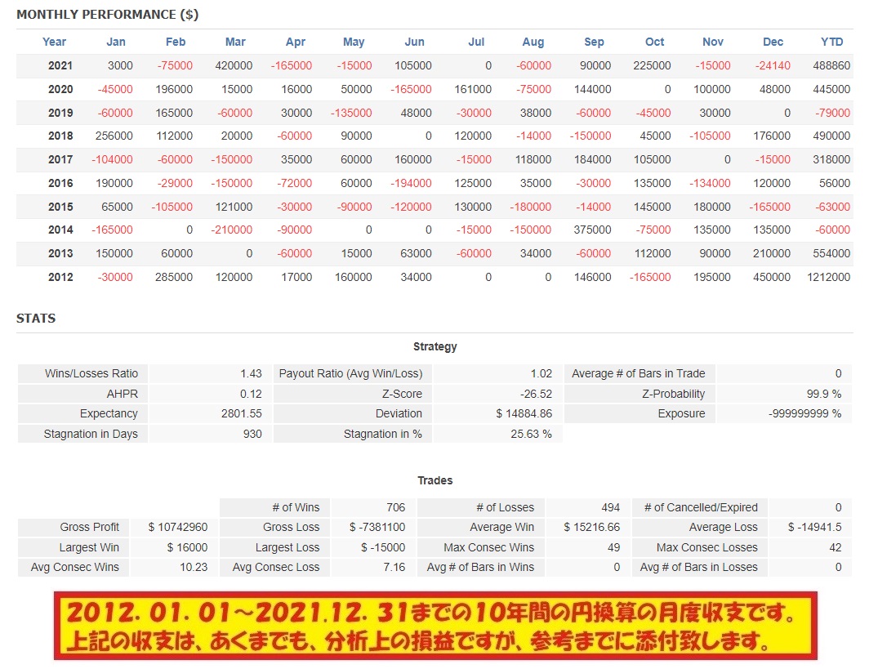Select the 2020 row label
The width and height of the screenshot is (869, 669).
pos(60,89)
